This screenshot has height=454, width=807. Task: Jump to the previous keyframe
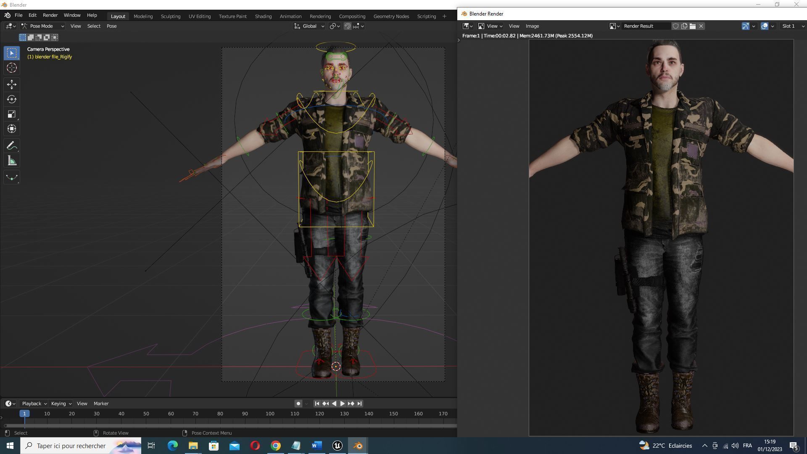coord(325,404)
